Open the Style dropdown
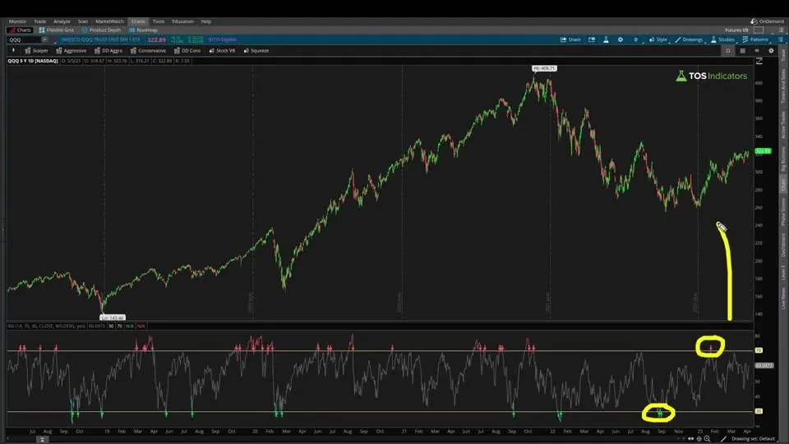This screenshot has height=444, width=789. click(x=658, y=39)
